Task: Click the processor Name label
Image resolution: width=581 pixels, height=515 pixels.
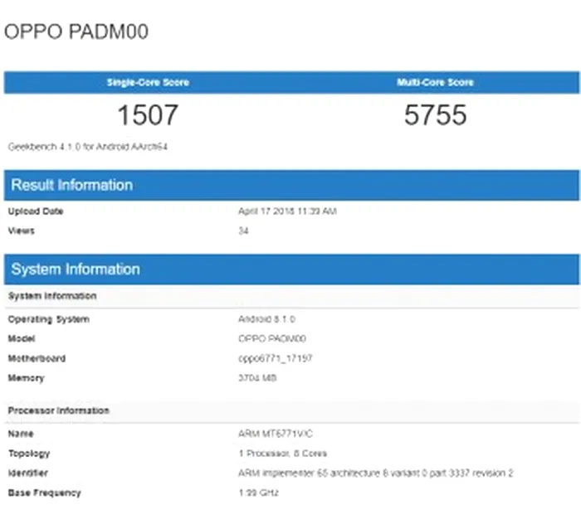Action: [21, 434]
